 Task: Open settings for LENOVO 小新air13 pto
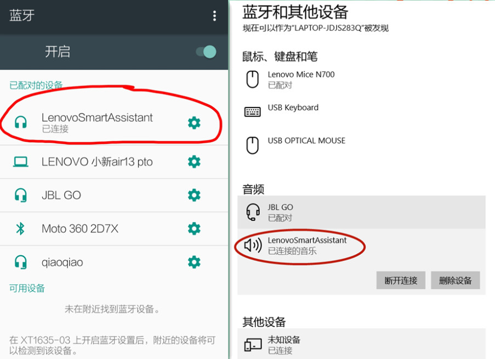[x=194, y=161]
